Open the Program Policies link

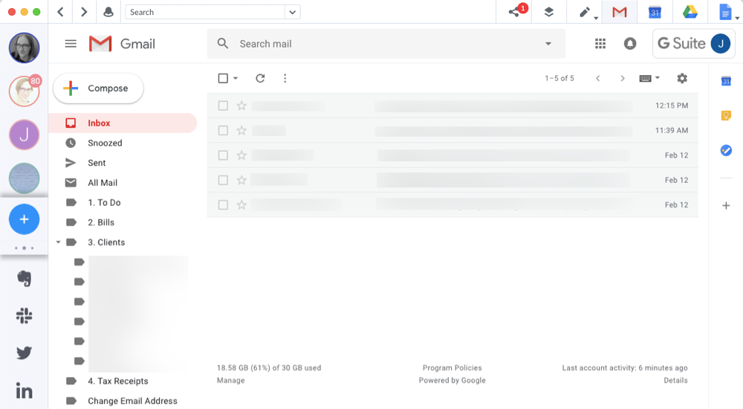pyautogui.click(x=452, y=367)
